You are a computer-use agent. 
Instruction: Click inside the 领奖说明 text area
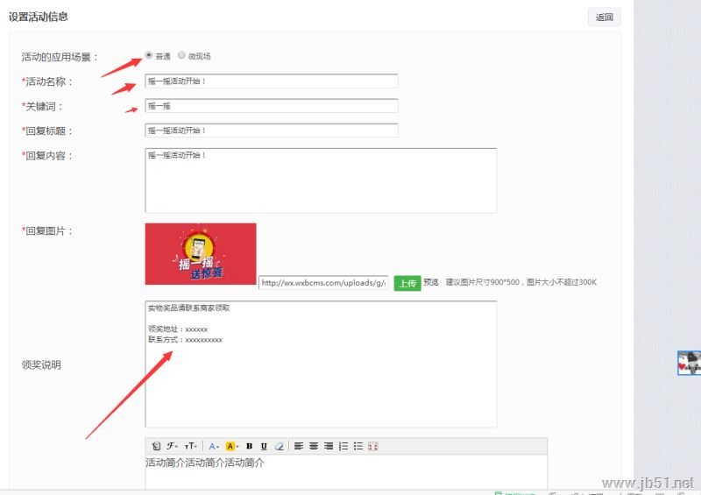pos(321,364)
